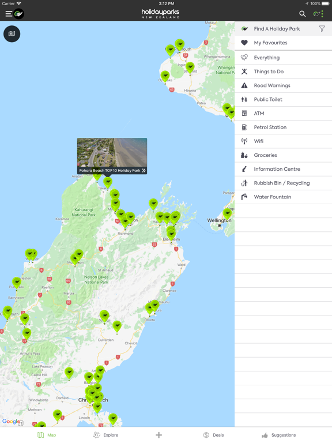
Task: Tap the Wellington city label
Action: [220, 220]
